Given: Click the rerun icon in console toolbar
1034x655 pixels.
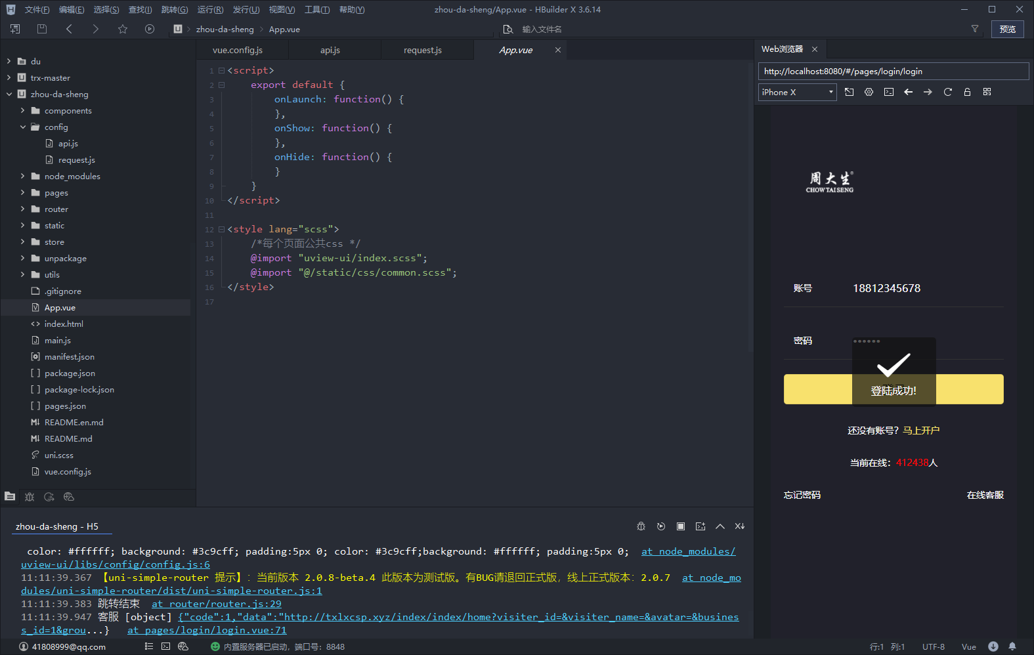Looking at the screenshot, I should tap(661, 526).
